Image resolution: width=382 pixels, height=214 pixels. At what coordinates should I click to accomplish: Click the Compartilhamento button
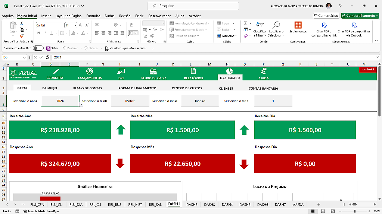tap(360, 16)
